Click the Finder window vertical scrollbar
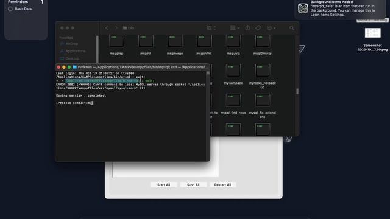This screenshot has height=219, width=390. pos(297,91)
